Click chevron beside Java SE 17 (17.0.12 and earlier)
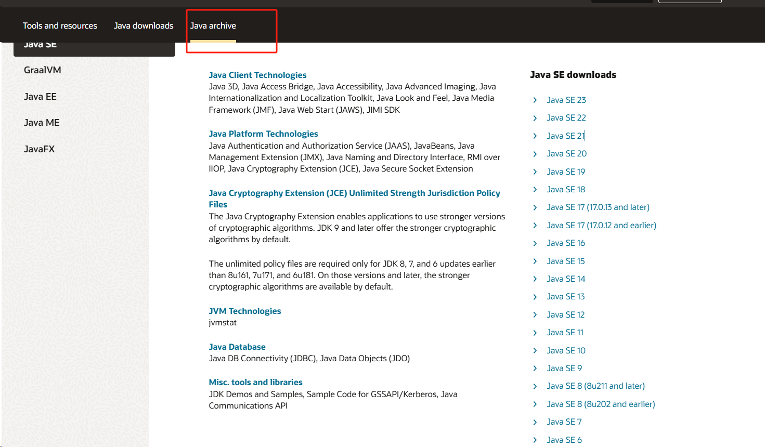Screen dimensions: 765x447 point(535,225)
